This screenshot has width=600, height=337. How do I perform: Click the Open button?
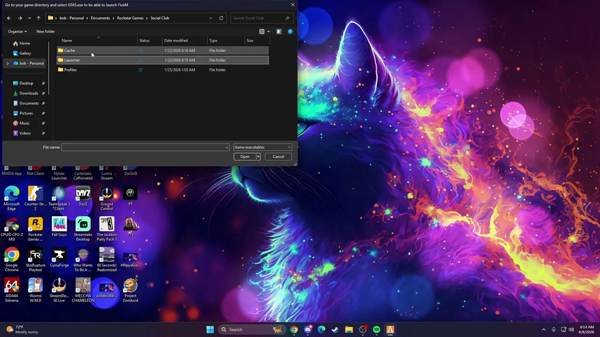point(245,157)
